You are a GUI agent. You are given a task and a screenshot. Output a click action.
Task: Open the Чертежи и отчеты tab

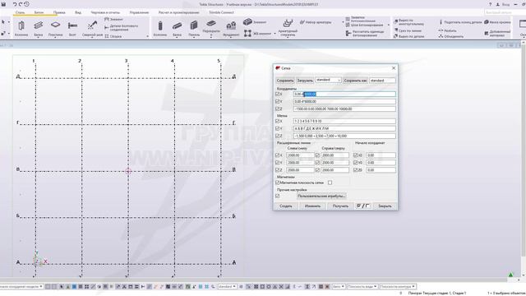105,12
